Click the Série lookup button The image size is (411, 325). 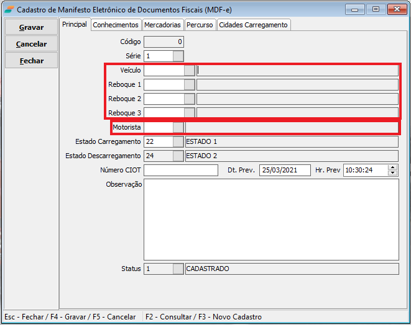point(178,56)
